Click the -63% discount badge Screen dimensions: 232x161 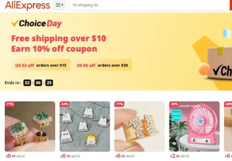coord(65,104)
